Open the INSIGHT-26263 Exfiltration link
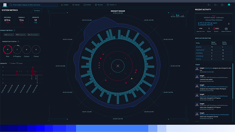The width and height of the screenshot is (235, 132). [x=214, y=18]
